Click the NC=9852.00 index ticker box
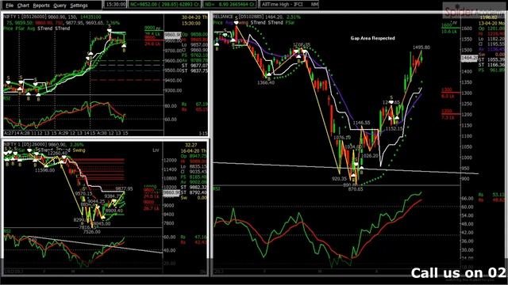Viewport: 508px width, 285px height. pos(164,5)
